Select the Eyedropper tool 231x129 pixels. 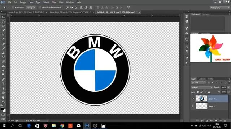(3, 39)
